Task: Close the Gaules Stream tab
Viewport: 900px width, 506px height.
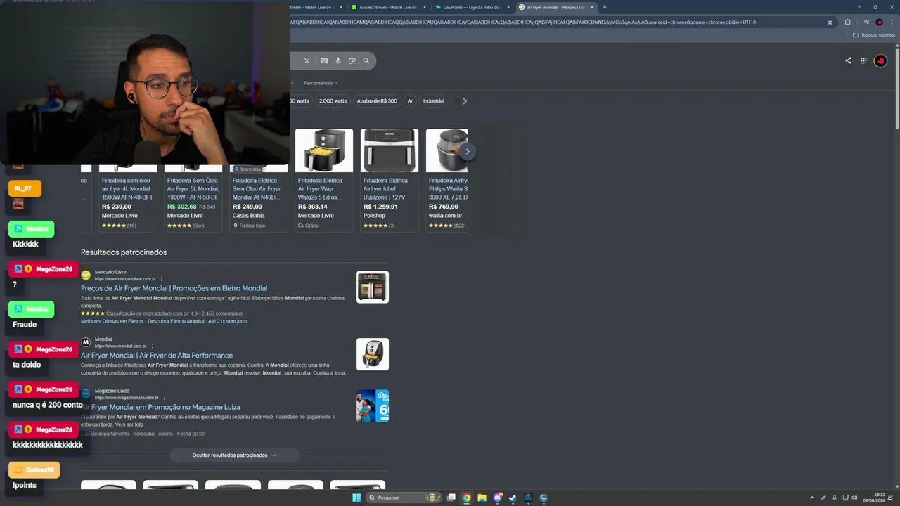Action: click(x=425, y=7)
